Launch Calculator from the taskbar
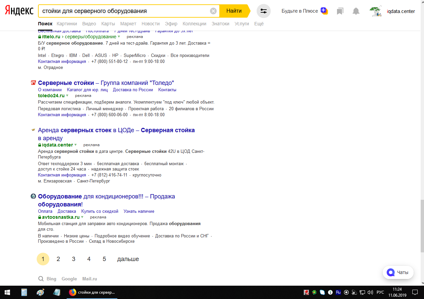 (24, 292)
